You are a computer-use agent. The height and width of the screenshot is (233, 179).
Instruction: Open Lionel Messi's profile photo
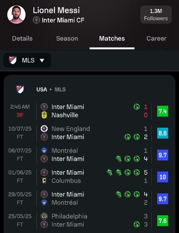[x=16, y=15]
